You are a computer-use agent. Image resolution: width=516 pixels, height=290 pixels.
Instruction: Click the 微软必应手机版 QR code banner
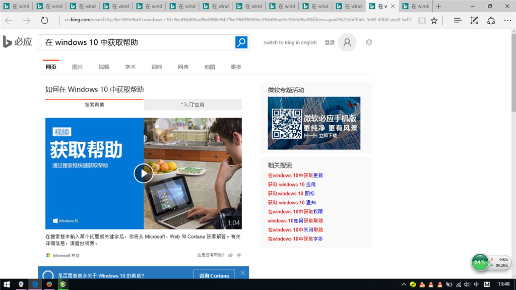pos(314,123)
